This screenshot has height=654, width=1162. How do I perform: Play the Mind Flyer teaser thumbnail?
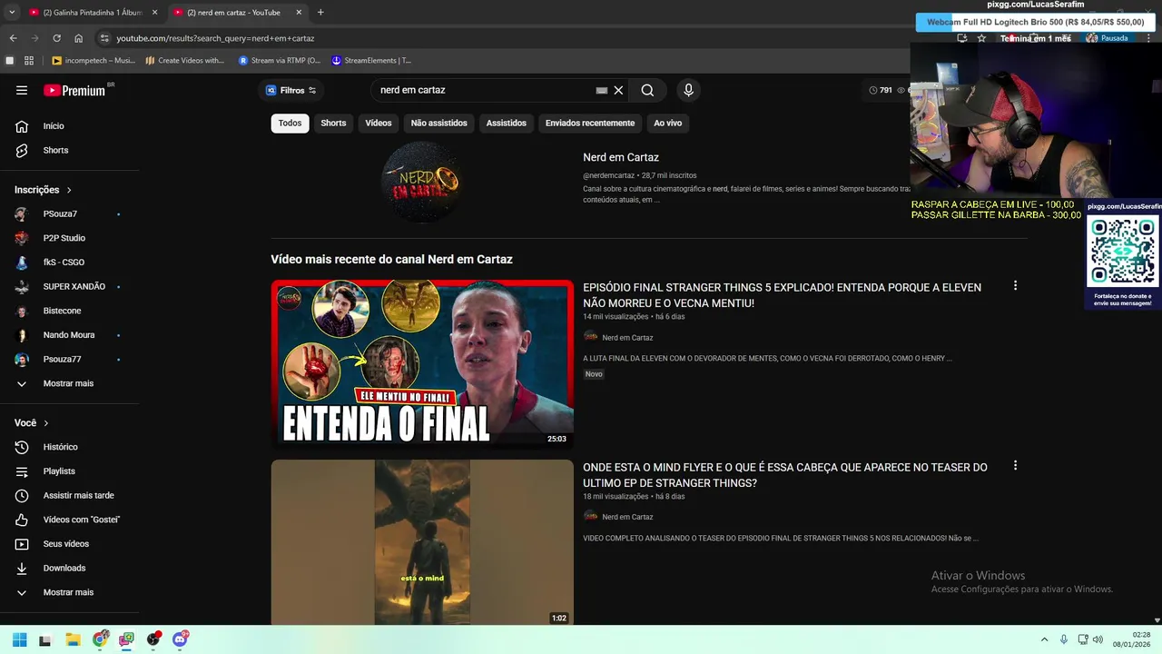click(x=422, y=542)
